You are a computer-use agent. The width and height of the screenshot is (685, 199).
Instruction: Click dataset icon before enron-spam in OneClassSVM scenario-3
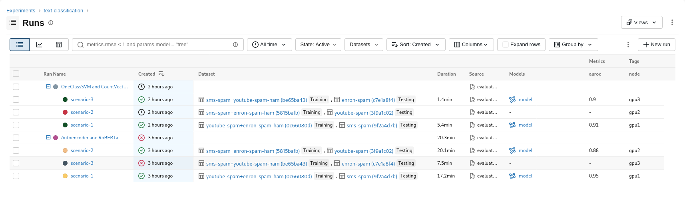pyautogui.click(x=337, y=99)
